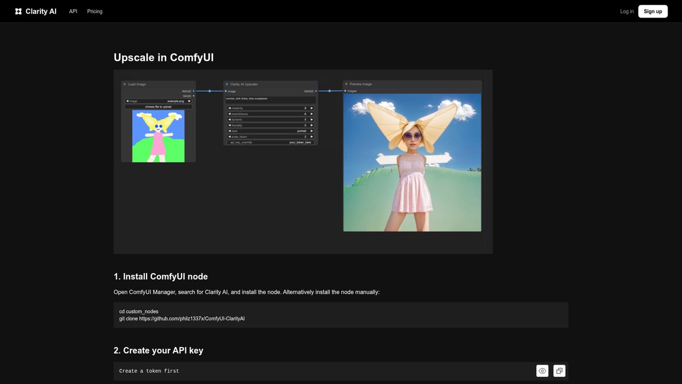Reveal the API token with the eye icon
The image size is (682, 384).
tap(542, 371)
